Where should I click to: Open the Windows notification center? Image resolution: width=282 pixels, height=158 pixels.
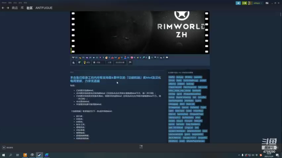point(277,155)
